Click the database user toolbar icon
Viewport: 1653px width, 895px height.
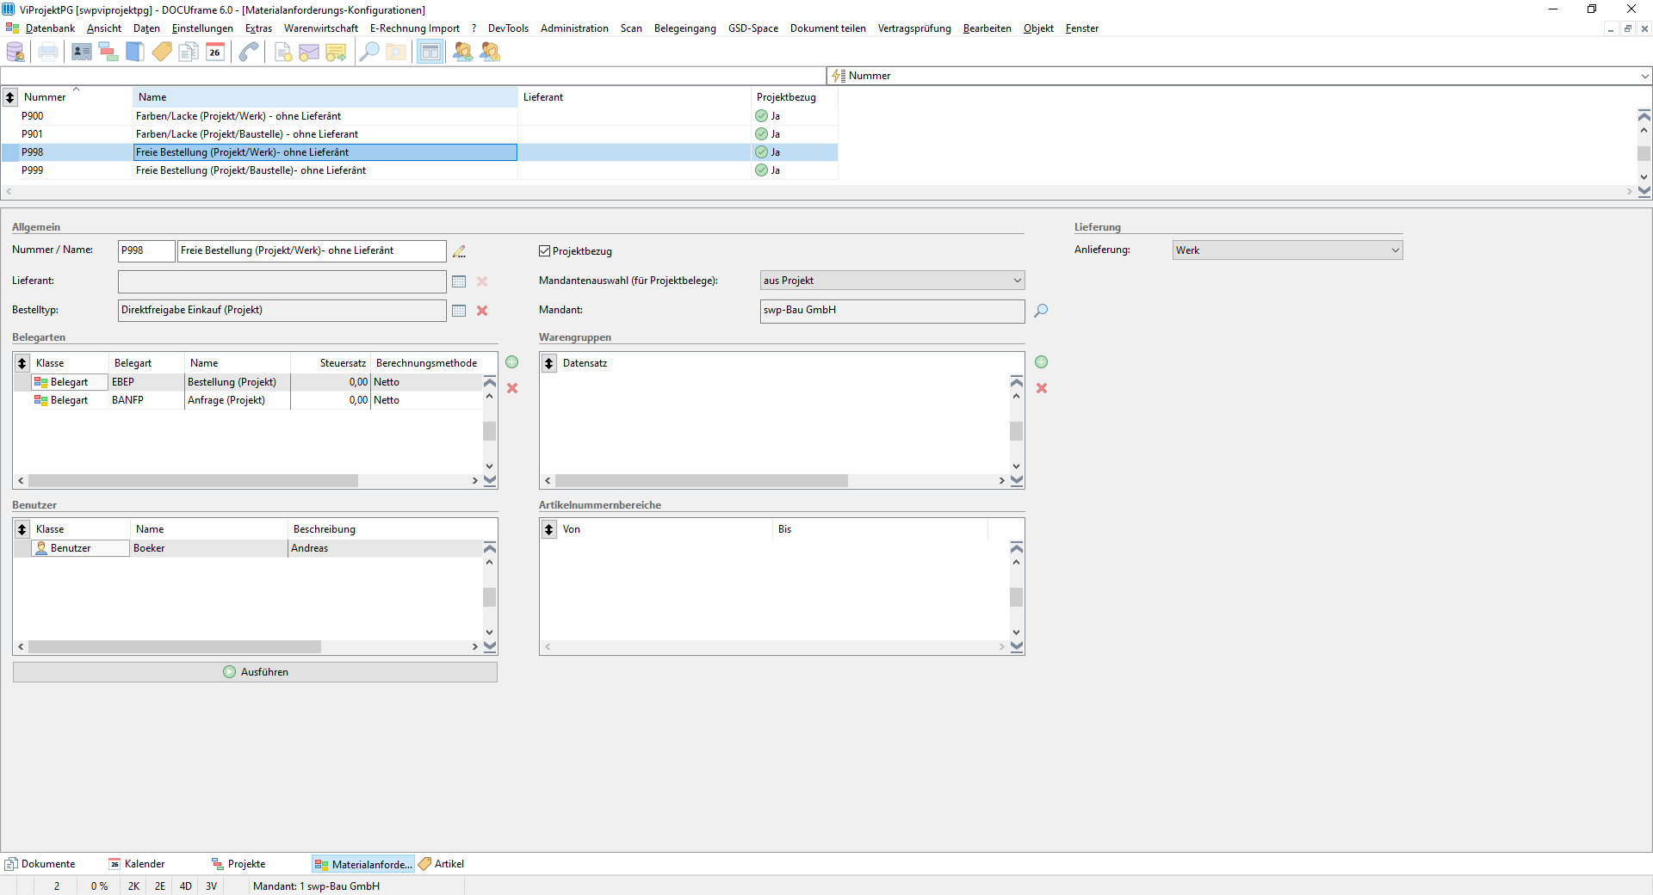[x=15, y=52]
